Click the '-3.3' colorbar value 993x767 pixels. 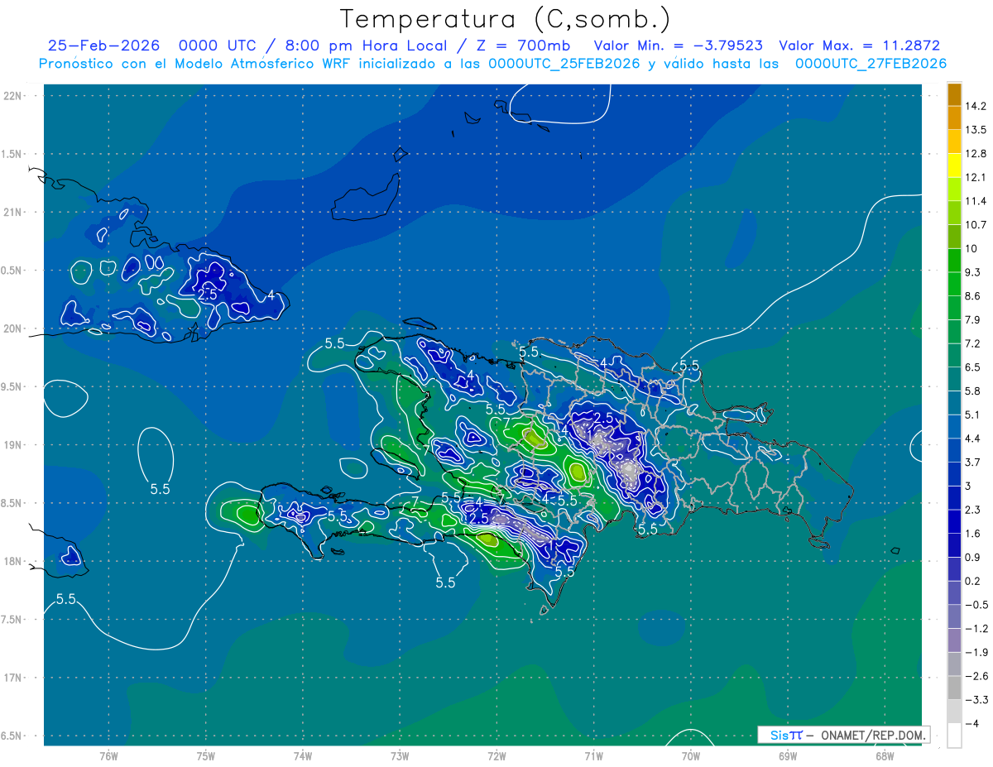coord(976,699)
